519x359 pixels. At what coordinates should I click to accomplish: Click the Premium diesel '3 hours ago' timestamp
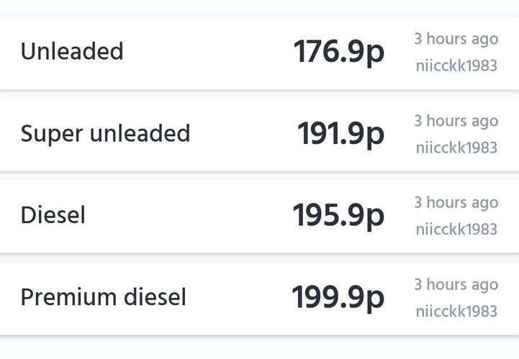tap(456, 285)
